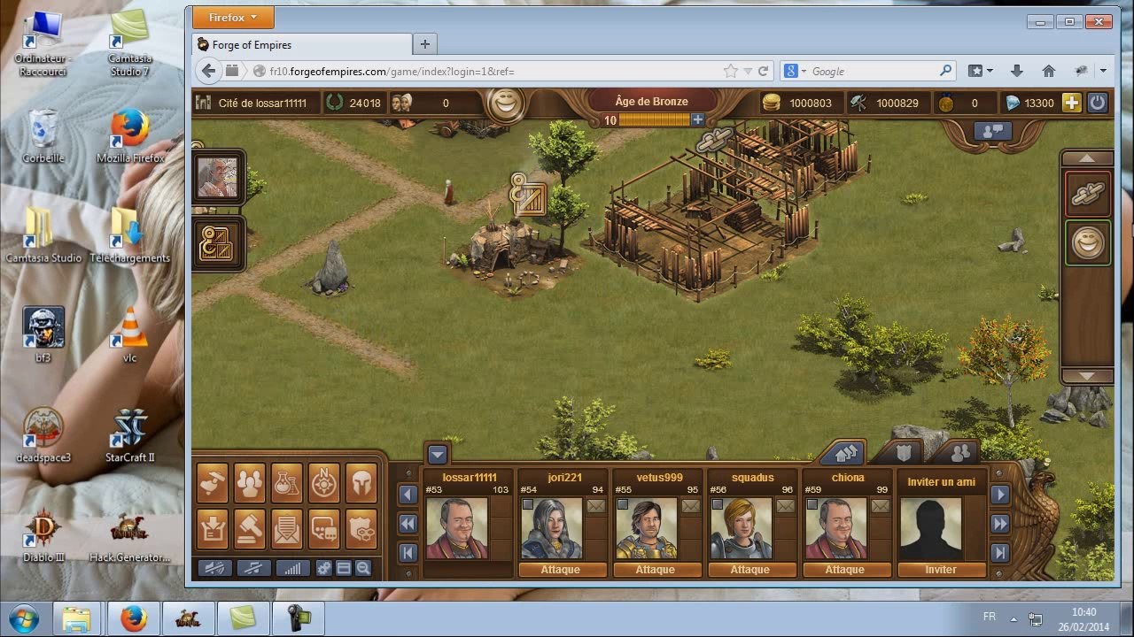1134x637 pixels.
Task: Tick the checkbox on vetus999's card
Action: click(x=623, y=505)
